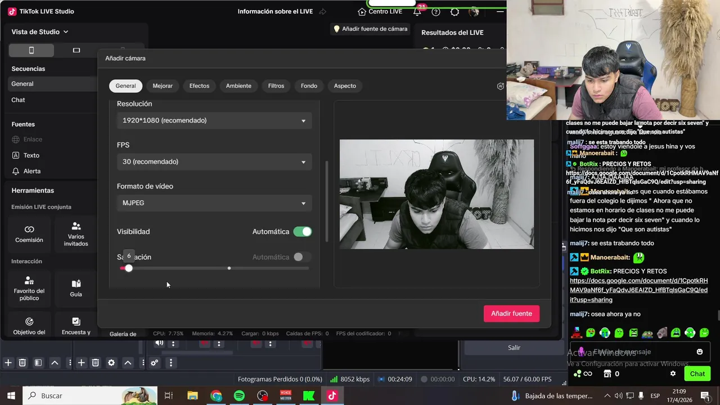Click the green Chat button
Viewport: 720px width, 405px height.
pyautogui.click(x=697, y=373)
